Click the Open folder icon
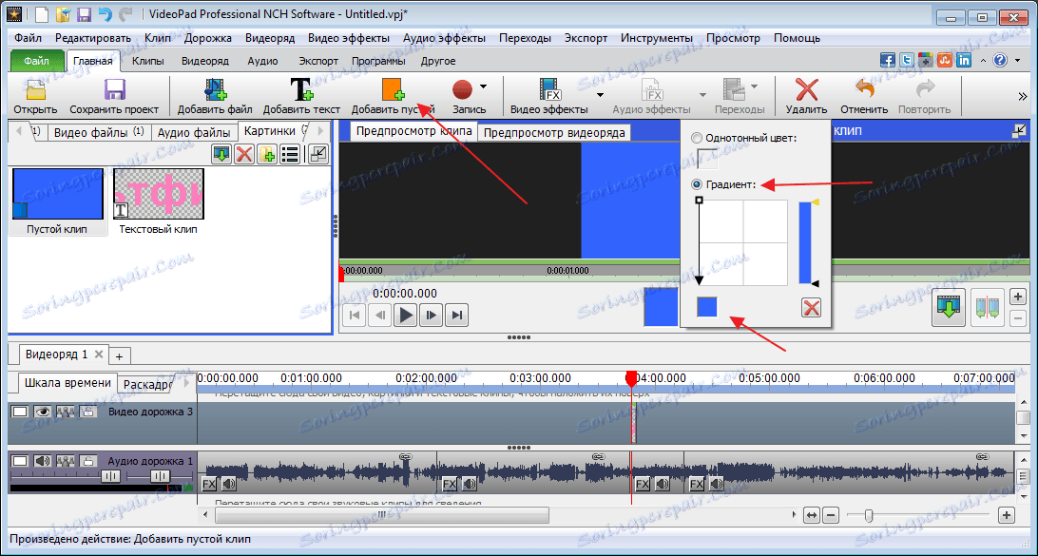This screenshot has height=556, width=1038. (x=35, y=89)
